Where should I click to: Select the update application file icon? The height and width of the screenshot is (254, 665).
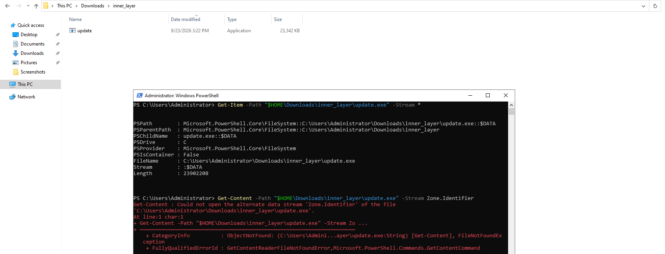pyautogui.click(x=73, y=31)
